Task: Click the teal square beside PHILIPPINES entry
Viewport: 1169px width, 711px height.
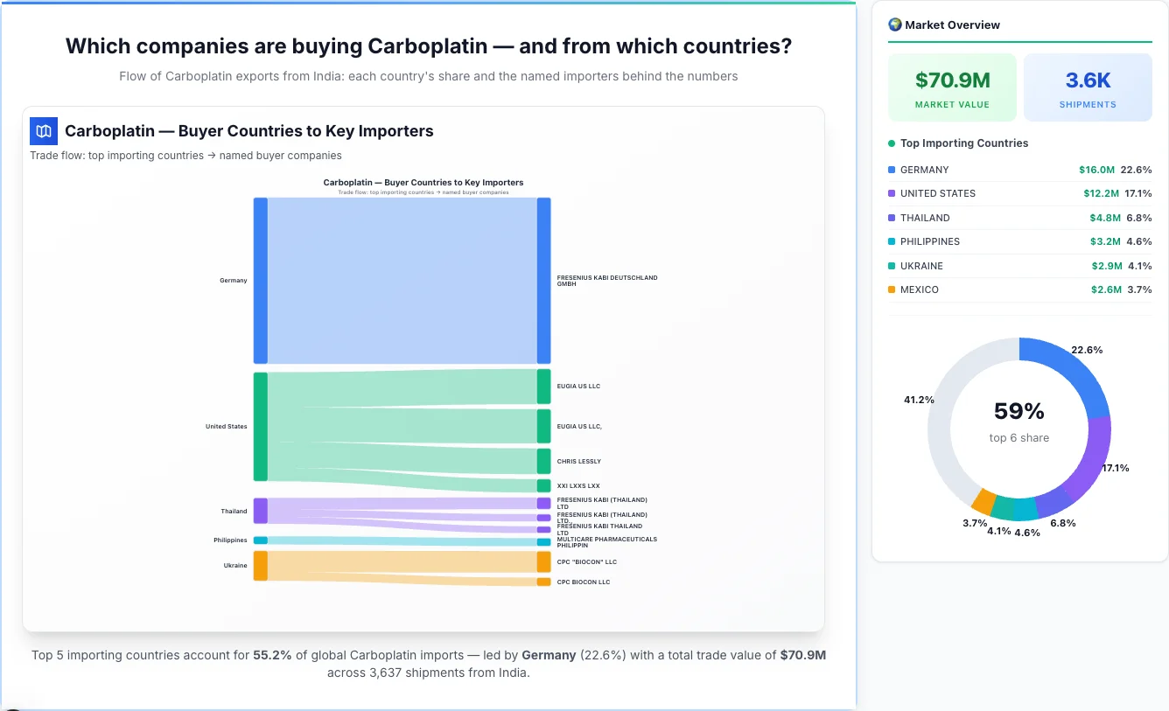Action: point(892,241)
